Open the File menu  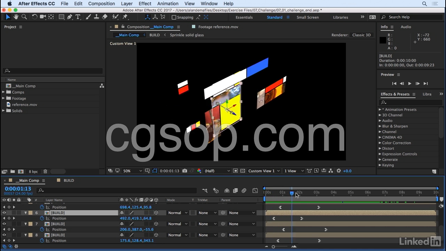[x=64, y=3]
